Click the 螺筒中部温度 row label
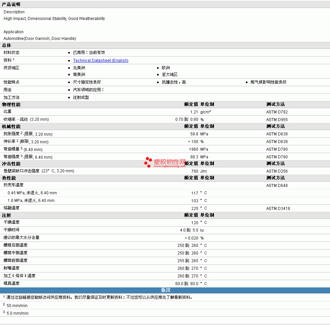 [x=15, y=252]
